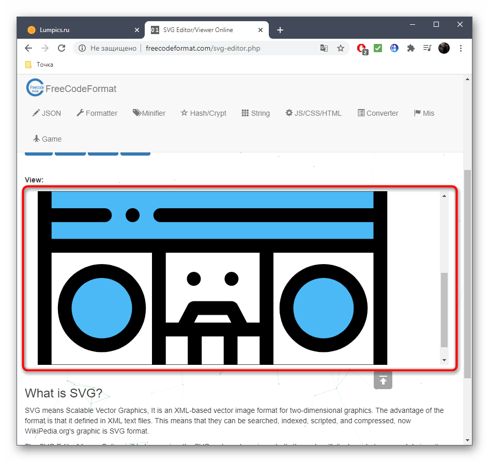Open the media control playlist icon
The height and width of the screenshot is (462, 489).
pyautogui.click(x=427, y=48)
